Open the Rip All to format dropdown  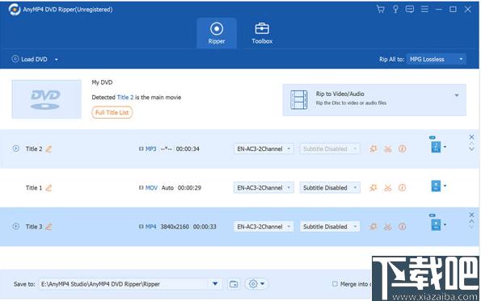point(437,59)
